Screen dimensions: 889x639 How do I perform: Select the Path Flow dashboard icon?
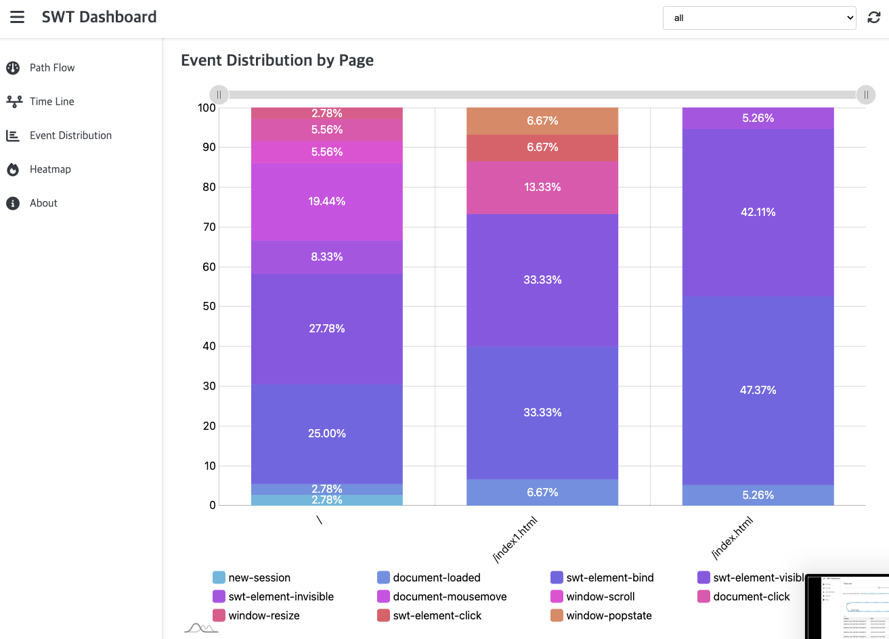pos(13,68)
